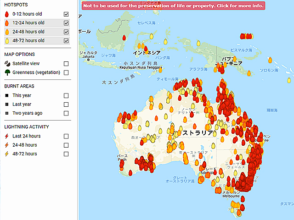
Task: Enable the Satellite view checkbox
Action: coord(67,64)
